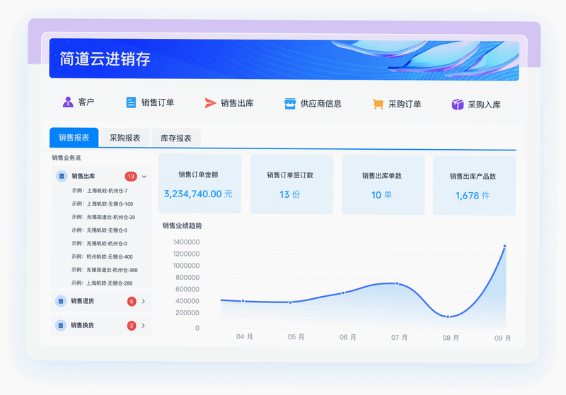Click the 1400000 y-axis label
Image resolution: width=566 pixels, height=395 pixels.
tap(186, 242)
